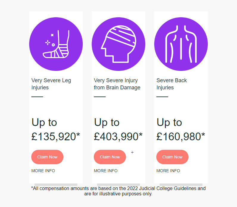The height and width of the screenshot is (207, 237).
Task: Click the gray bar below back injuries card
Action: click(x=181, y=185)
